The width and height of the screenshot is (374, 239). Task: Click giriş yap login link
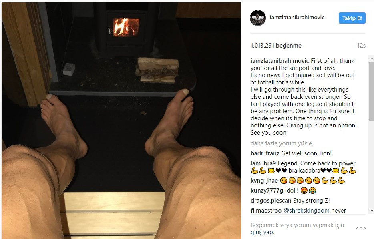click(262, 232)
